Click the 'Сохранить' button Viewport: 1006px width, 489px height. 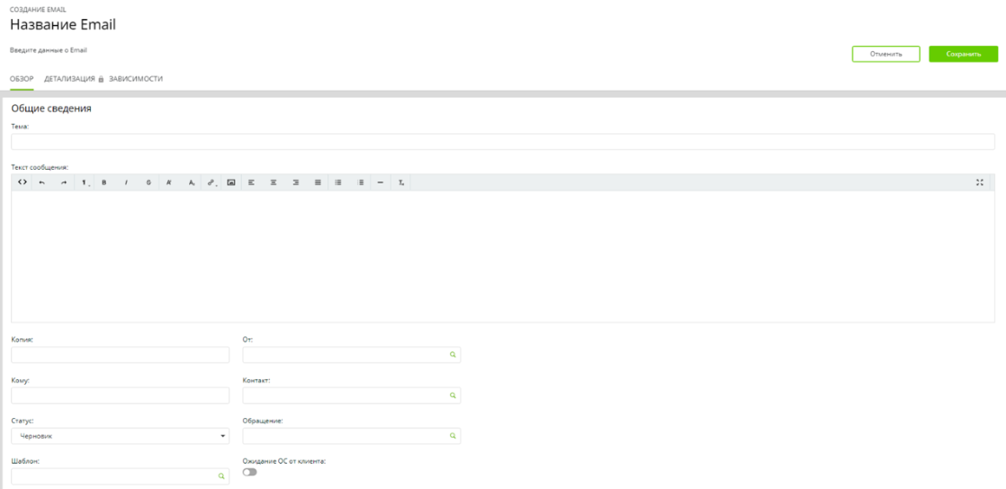tap(963, 54)
